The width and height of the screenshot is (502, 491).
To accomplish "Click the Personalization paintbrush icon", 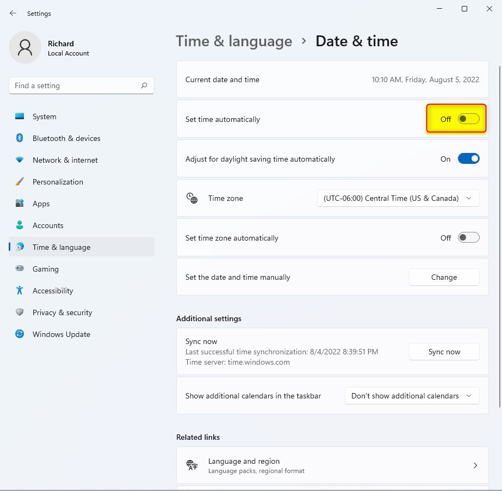I will pyautogui.click(x=20, y=181).
